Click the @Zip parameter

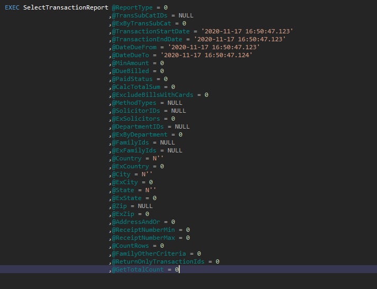[x=119, y=206]
